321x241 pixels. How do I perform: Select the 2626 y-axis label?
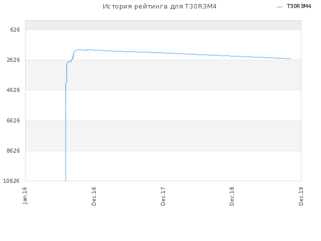(14, 60)
